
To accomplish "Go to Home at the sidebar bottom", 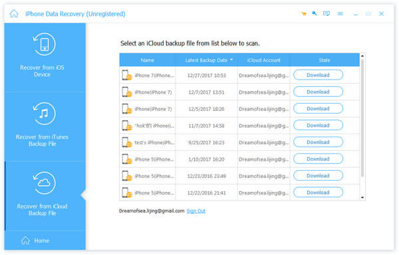I will point(35,240).
